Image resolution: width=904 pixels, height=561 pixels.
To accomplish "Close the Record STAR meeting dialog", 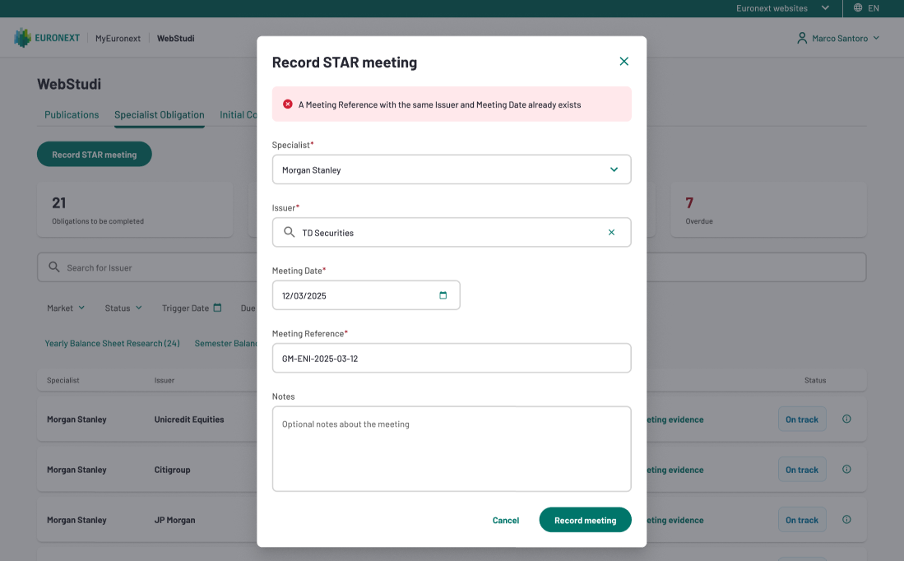I will pyautogui.click(x=624, y=61).
